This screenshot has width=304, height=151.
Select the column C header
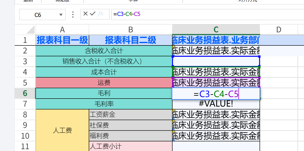[216, 29]
